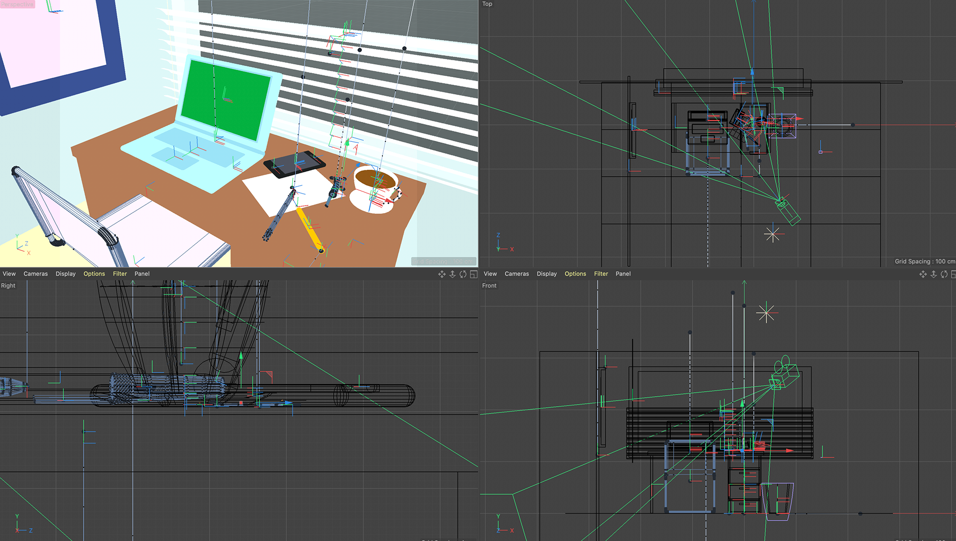Click the rotate camera icon in Front view

point(944,274)
